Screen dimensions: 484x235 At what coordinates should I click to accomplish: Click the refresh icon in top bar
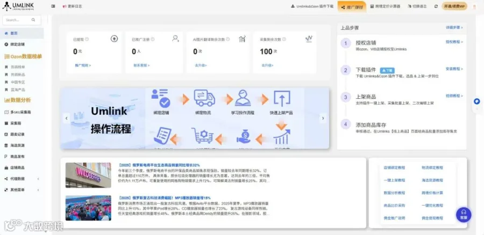point(436,6)
